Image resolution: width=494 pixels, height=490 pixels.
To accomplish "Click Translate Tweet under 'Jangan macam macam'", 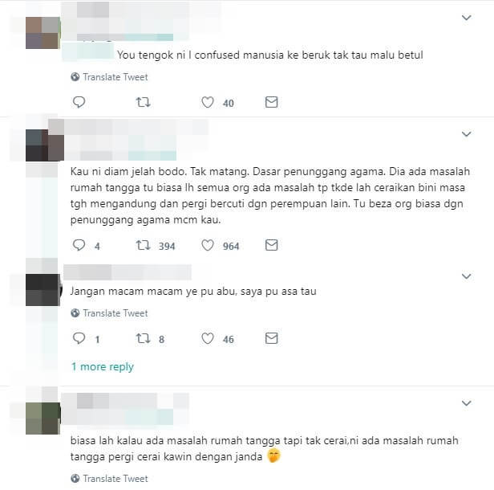I will (x=109, y=313).
